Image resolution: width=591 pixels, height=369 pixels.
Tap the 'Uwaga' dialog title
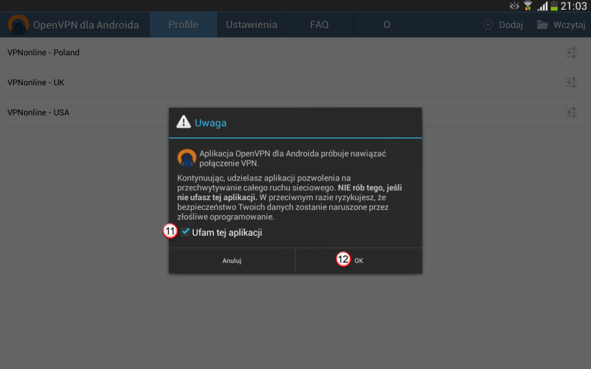pos(211,123)
